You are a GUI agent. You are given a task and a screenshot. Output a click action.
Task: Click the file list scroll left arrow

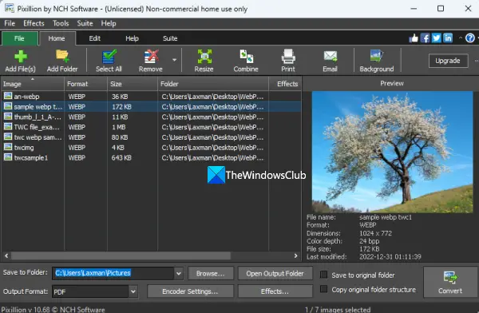(x=6, y=256)
